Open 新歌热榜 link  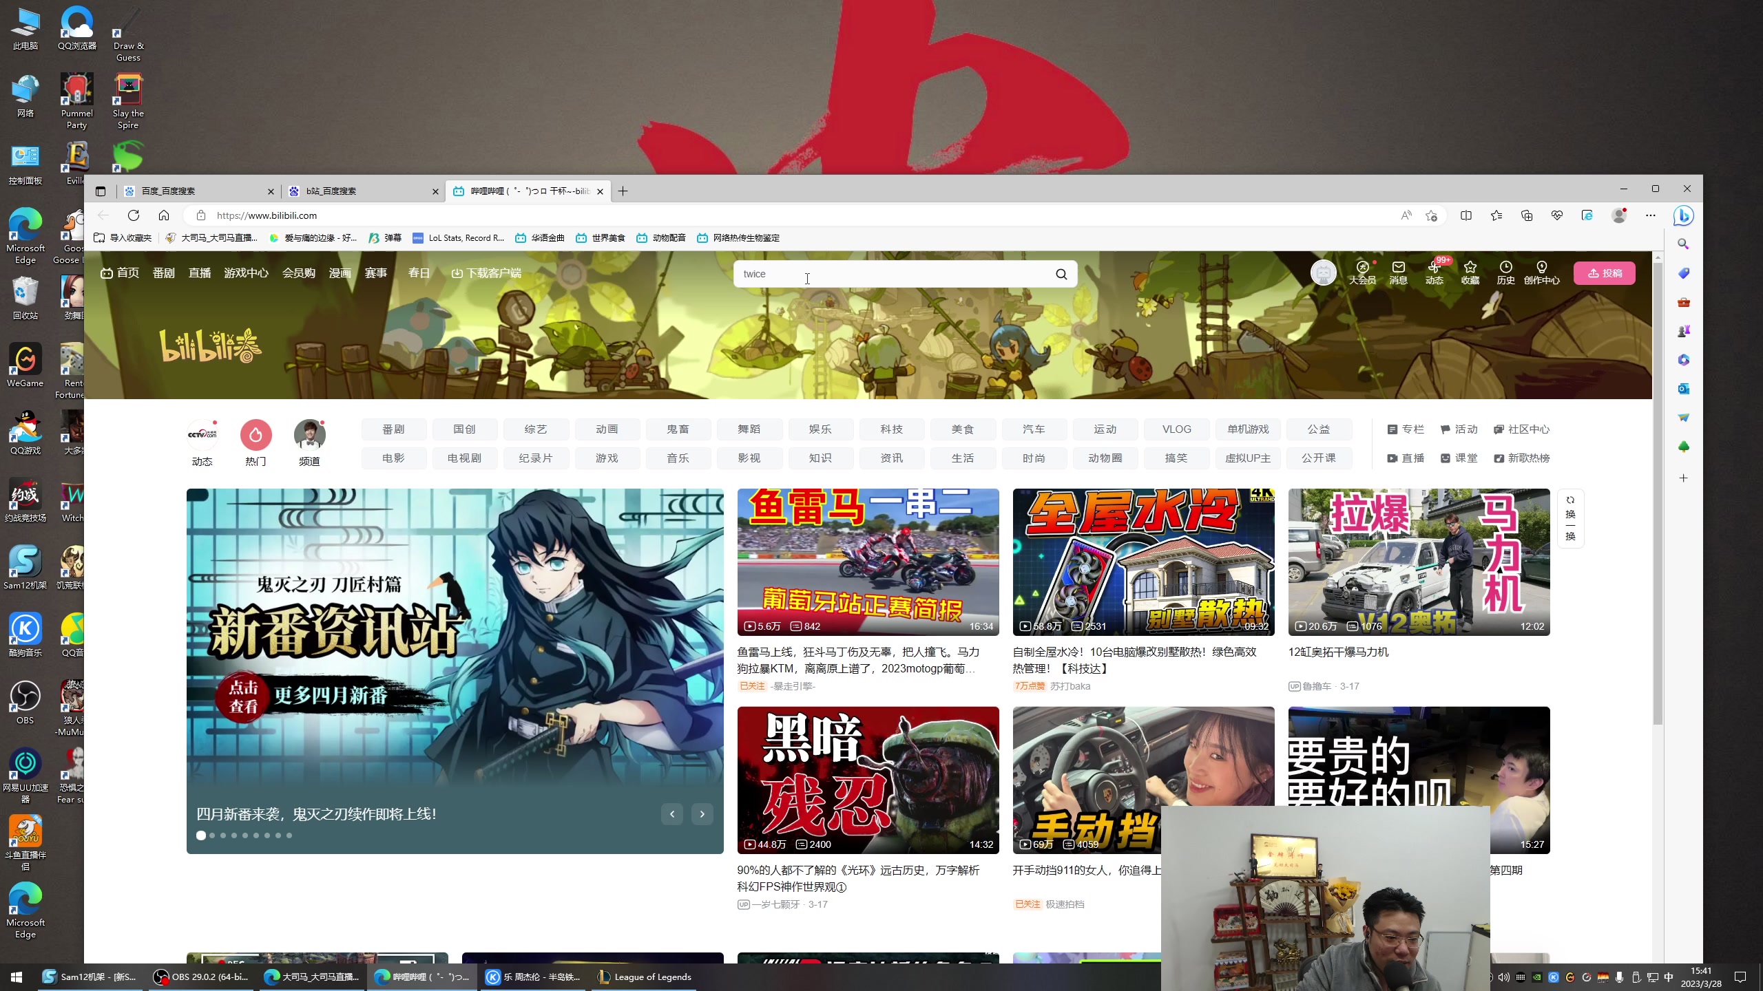1522,458
